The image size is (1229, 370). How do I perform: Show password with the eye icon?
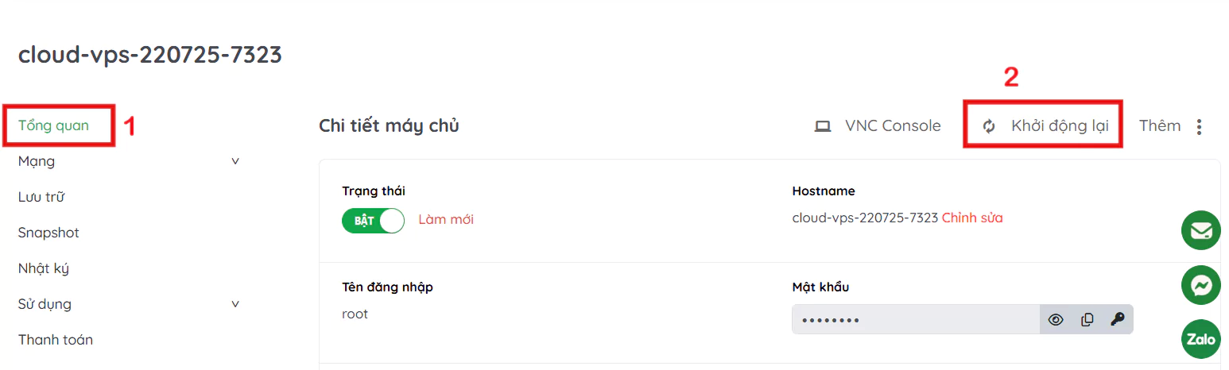1056,320
